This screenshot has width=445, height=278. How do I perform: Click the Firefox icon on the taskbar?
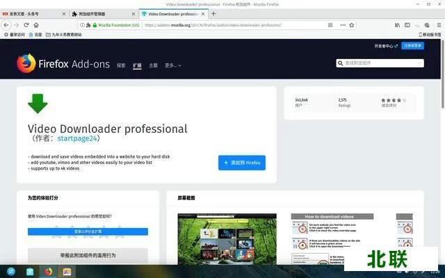(48, 272)
